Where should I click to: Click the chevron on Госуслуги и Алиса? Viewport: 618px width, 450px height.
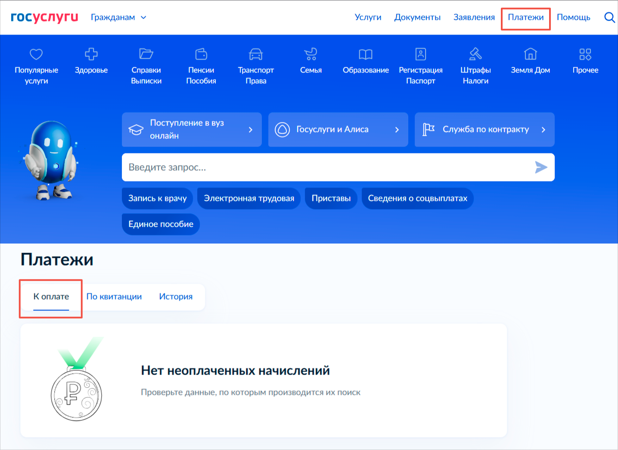coord(397,130)
